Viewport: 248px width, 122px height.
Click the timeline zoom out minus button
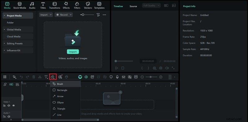[x=142, y=77]
